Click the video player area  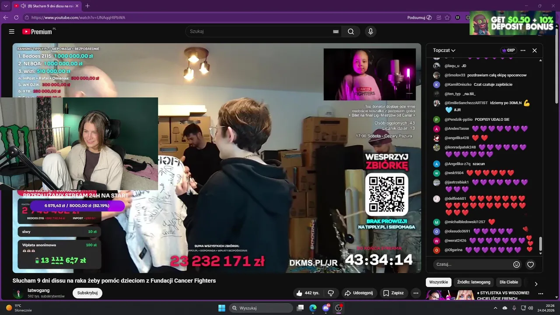(217, 158)
